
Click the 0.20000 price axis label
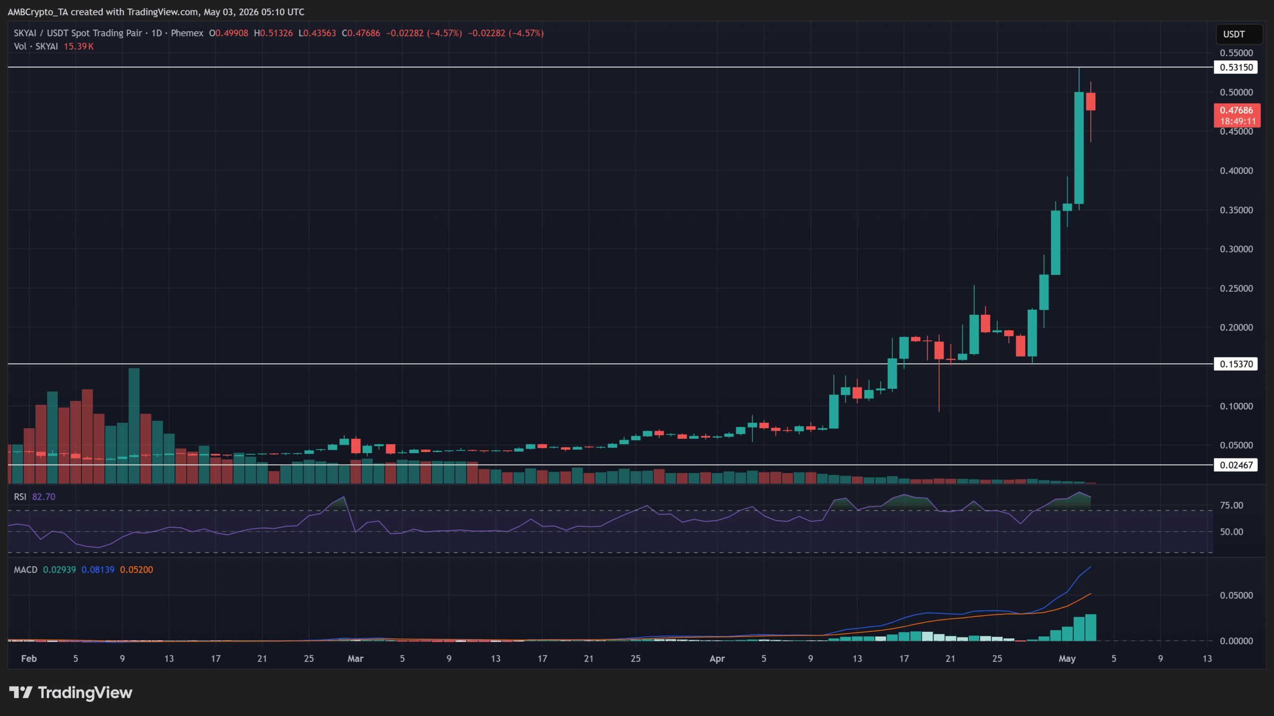pyautogui.click(x=1236, y=327)
